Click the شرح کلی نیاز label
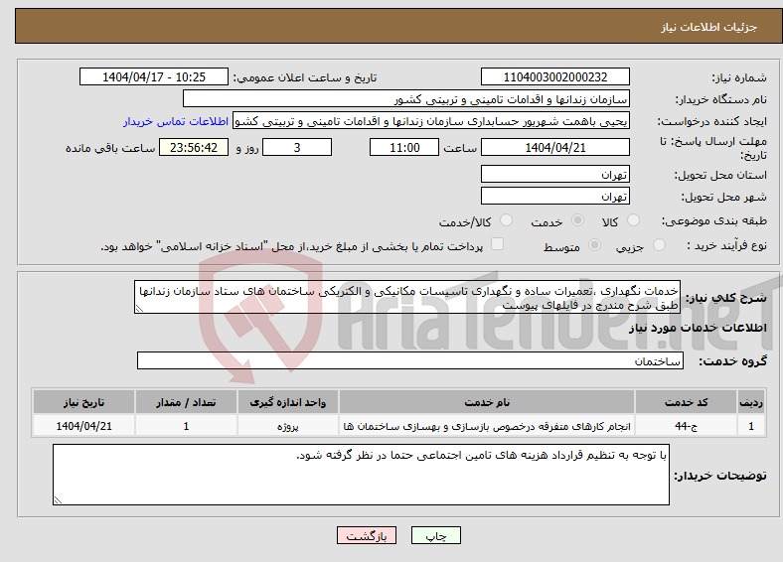Screen dimensions: 783x562 point(725,298)
